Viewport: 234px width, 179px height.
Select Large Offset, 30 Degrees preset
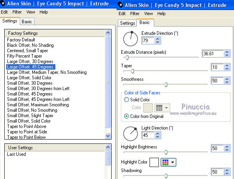(30, 61)
